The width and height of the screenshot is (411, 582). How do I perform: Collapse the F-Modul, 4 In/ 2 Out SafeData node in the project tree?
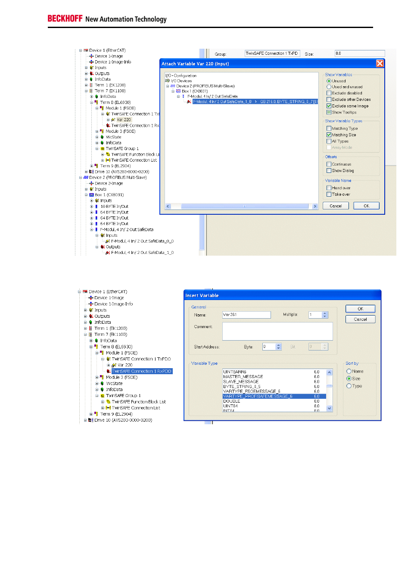click(91, 230)
